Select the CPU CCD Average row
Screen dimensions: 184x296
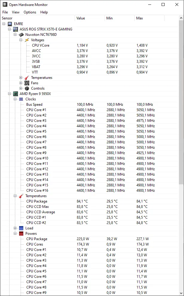(90, 212)
